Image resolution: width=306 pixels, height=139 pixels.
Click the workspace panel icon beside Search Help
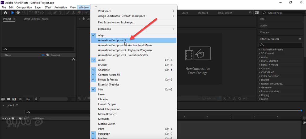(257, 13)
